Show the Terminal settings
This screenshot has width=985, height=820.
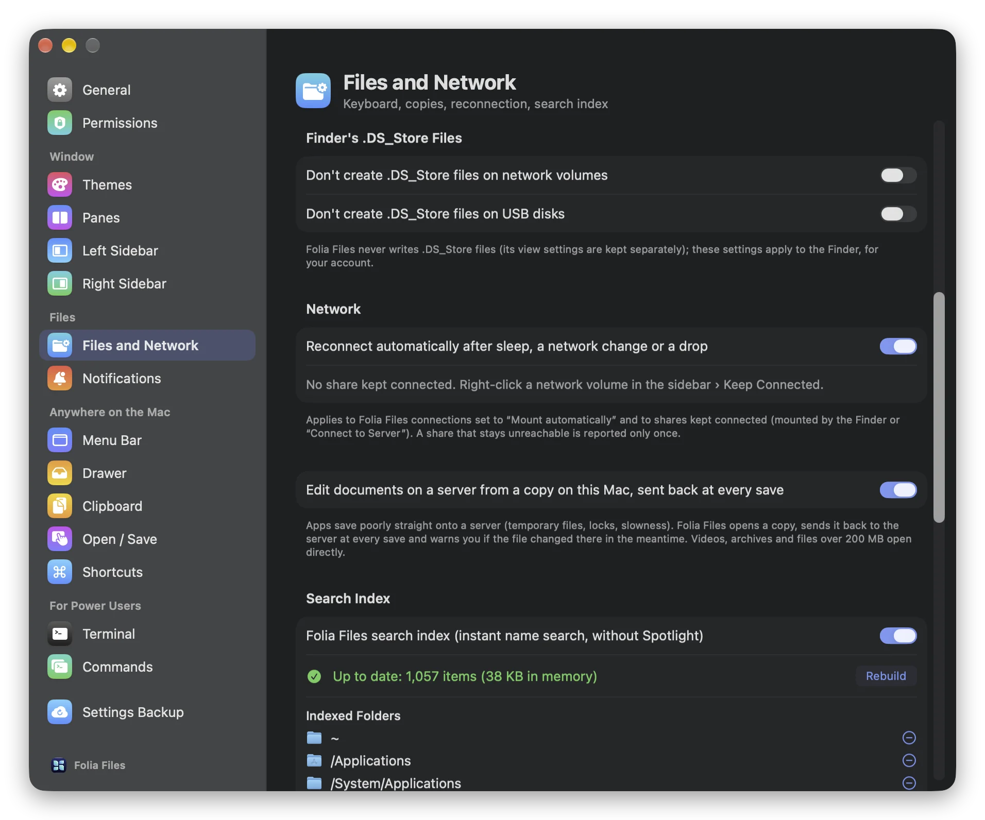tap(147, 634)
